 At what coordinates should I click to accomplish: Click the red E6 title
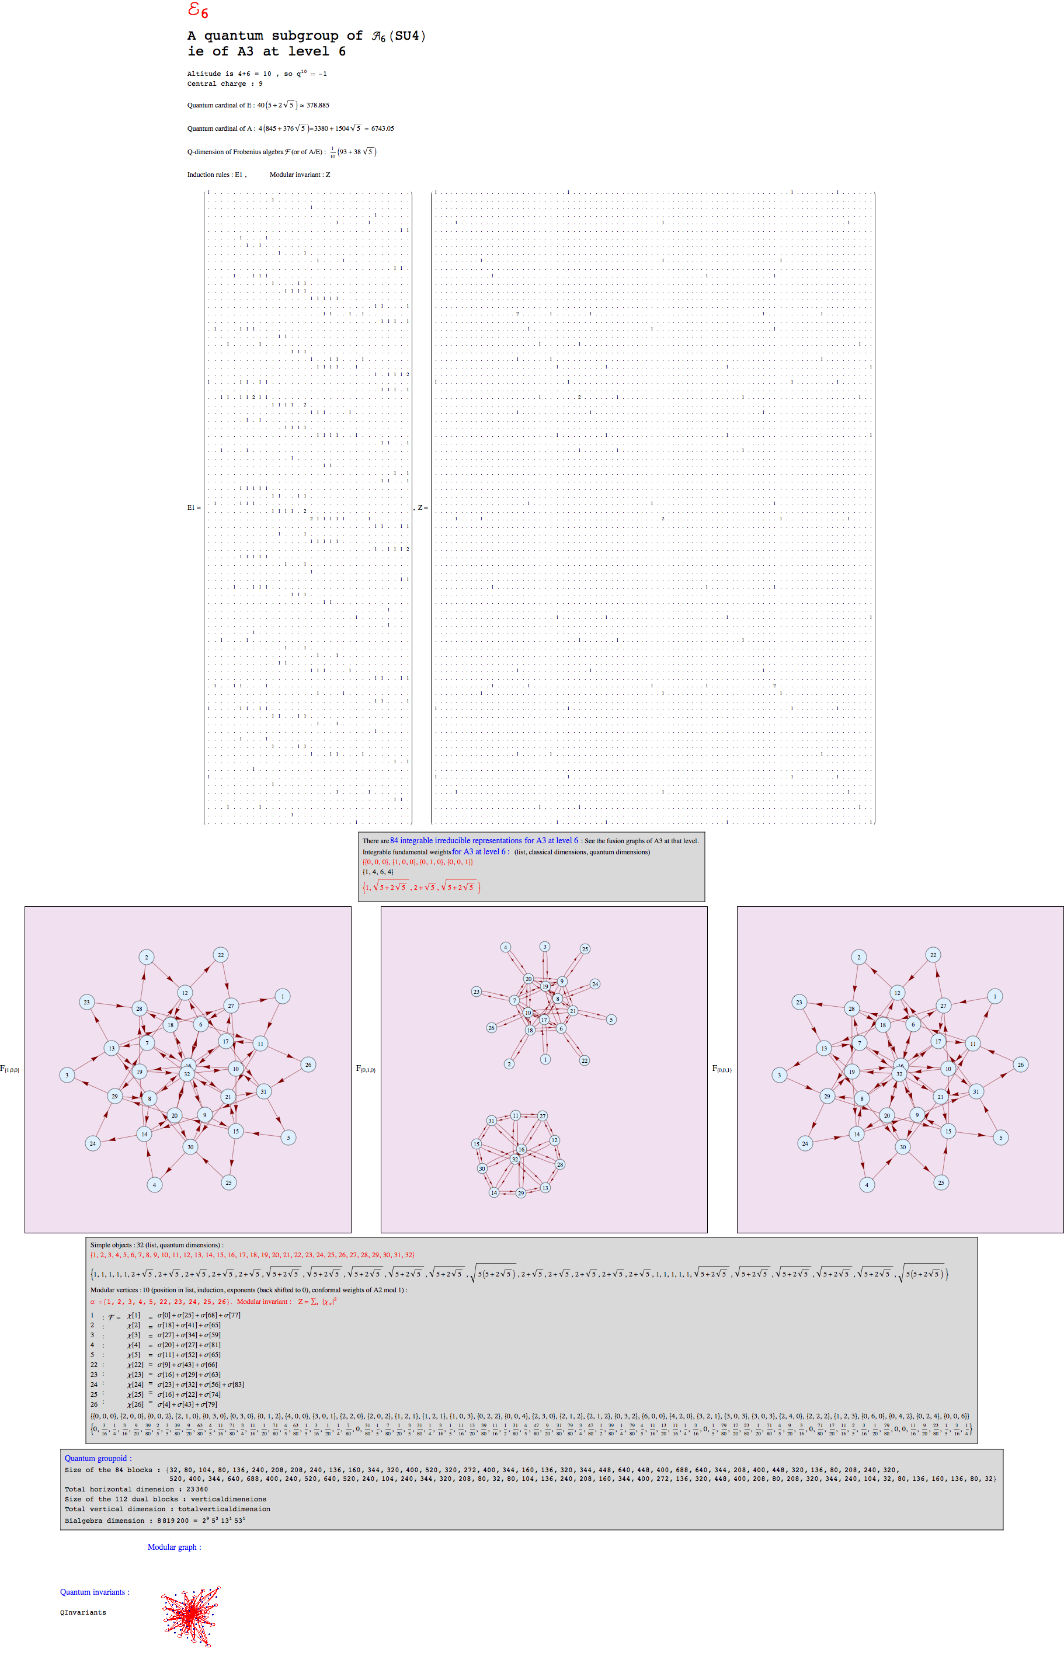tap(198, 11)
